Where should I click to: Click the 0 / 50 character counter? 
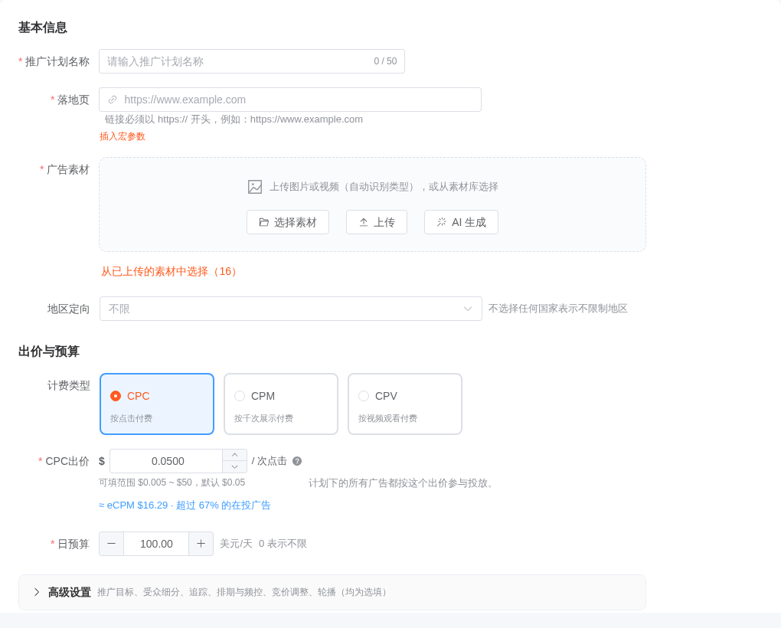385,61
